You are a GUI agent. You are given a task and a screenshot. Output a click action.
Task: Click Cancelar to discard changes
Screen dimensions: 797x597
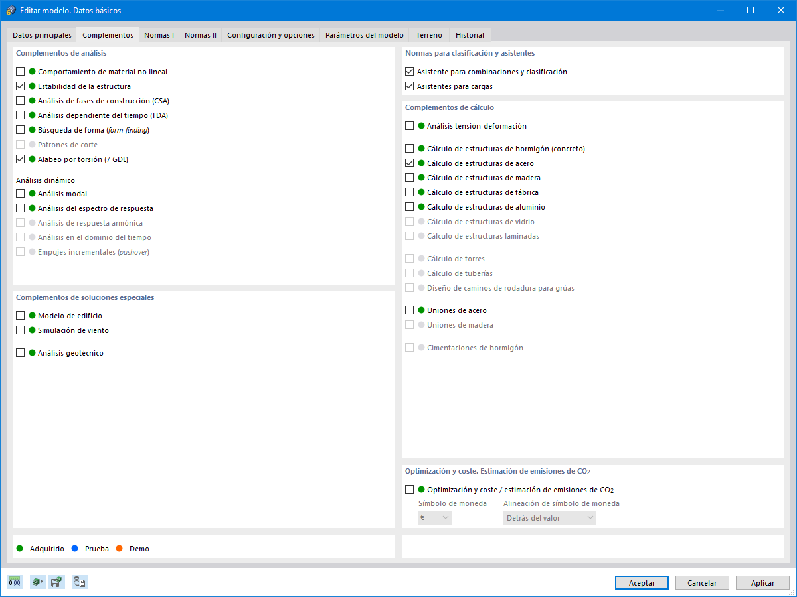tap(702, 582)
